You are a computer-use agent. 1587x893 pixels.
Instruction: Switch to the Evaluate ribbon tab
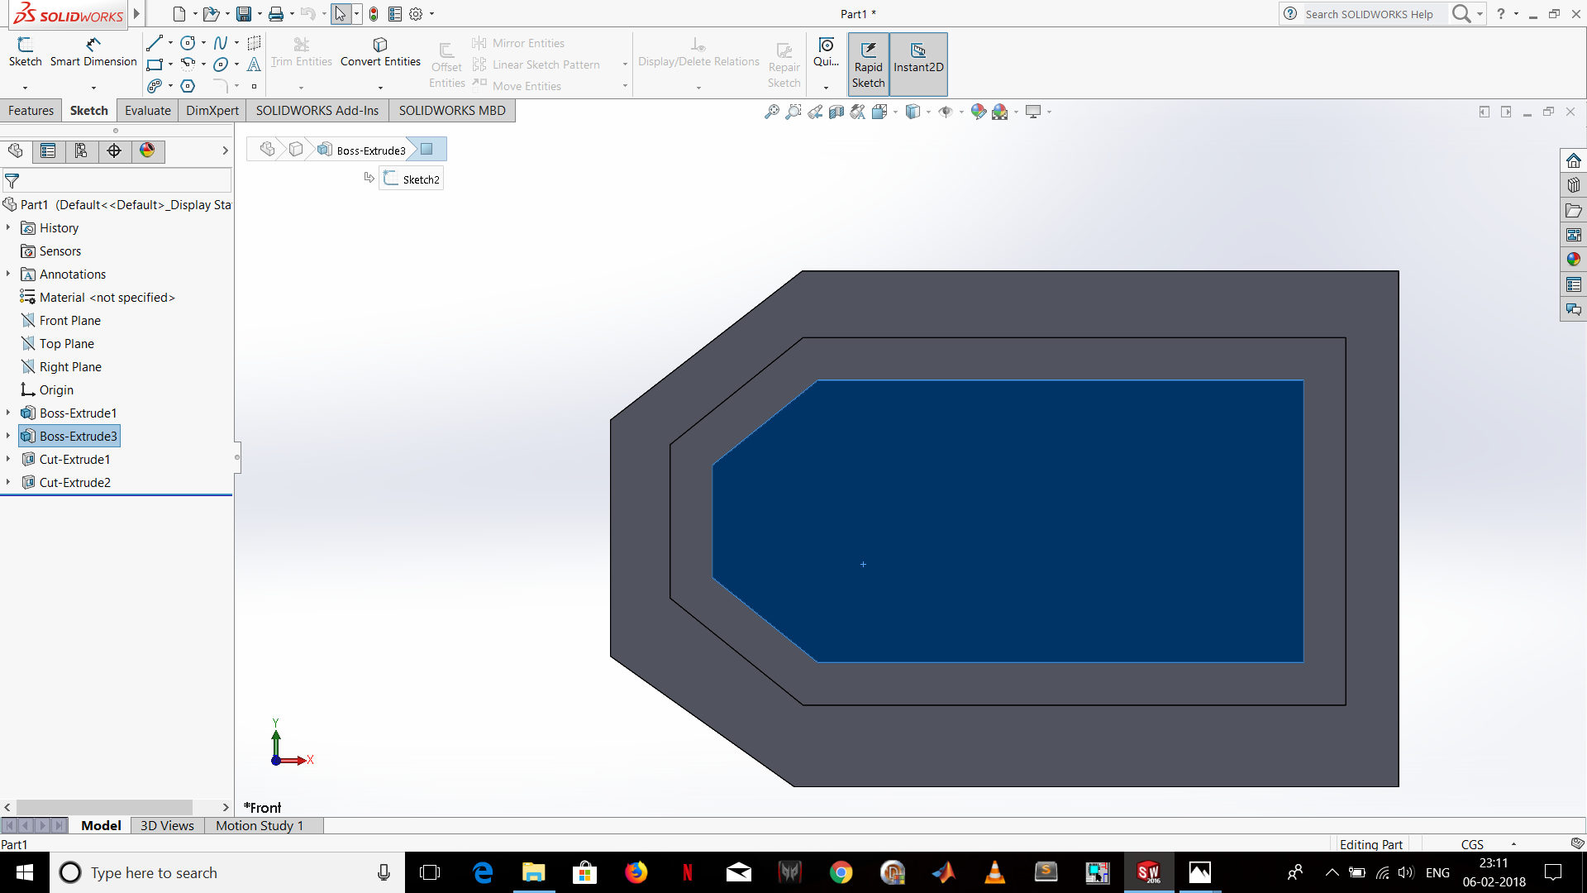pos(146,109)
